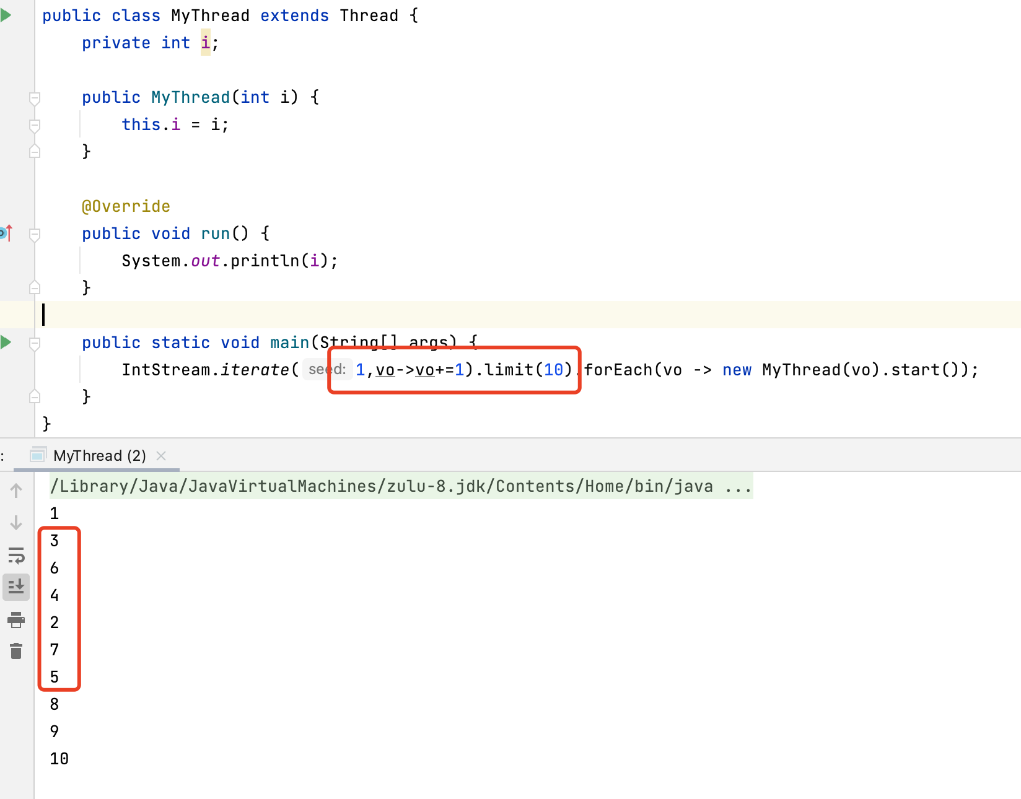Click the seed: parameter hint in IntStream.iterate

[326, 370]
